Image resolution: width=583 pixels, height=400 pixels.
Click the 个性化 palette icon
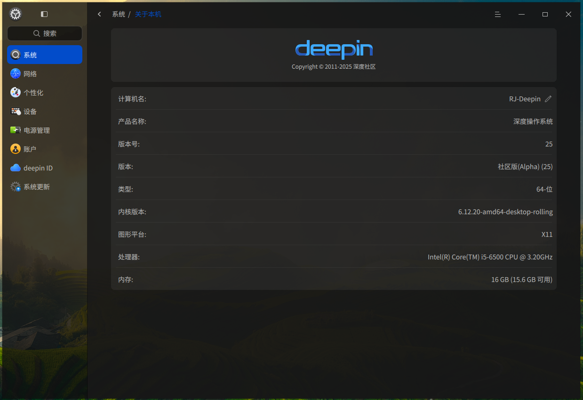click(x=16, y=92)
